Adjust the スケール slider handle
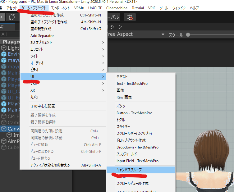 tap(188, 35)
